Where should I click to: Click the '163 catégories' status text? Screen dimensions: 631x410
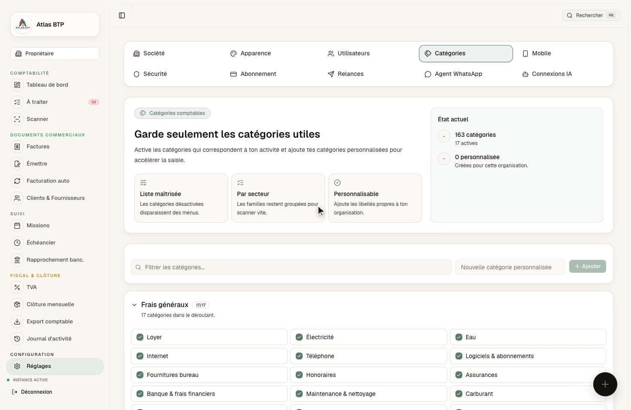tap(475, 135)
